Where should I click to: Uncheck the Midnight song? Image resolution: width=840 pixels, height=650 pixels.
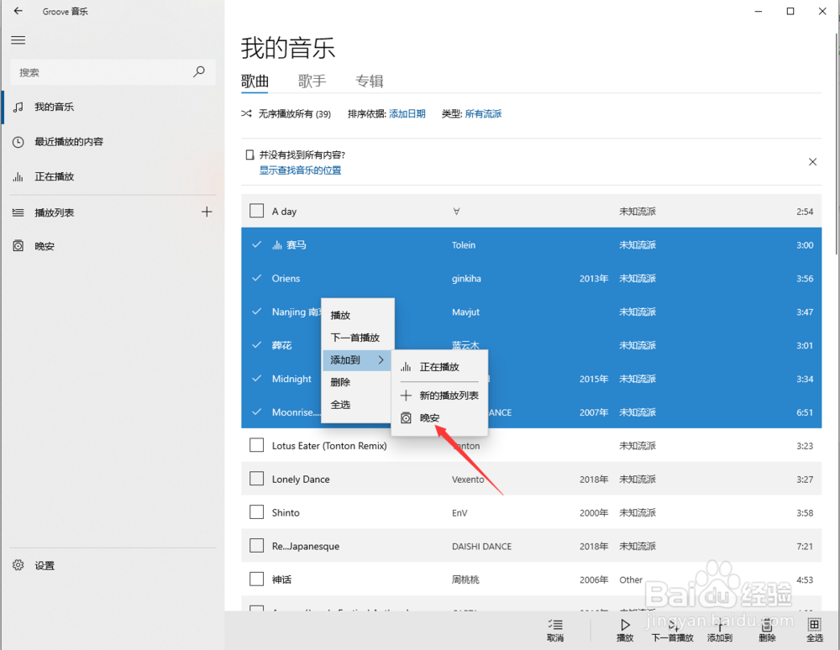tap(256, 379)
